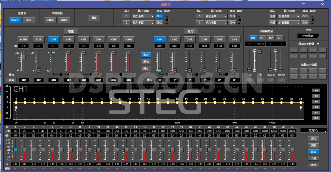
Task: Select CH4 in the delay section
Action: [204, 39]
